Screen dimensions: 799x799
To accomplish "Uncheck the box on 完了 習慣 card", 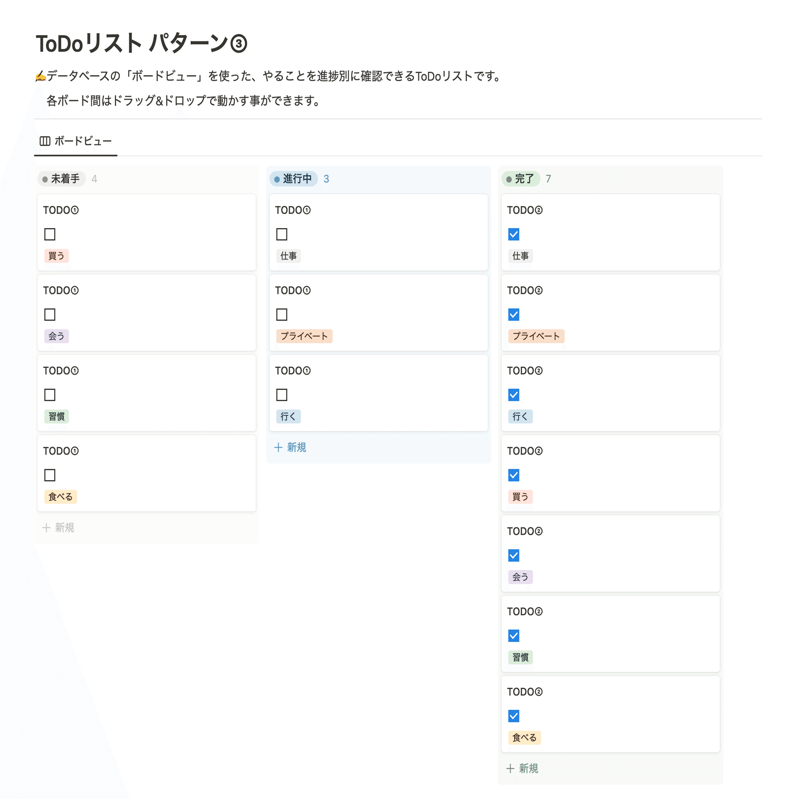I will [x=514, y=635].
